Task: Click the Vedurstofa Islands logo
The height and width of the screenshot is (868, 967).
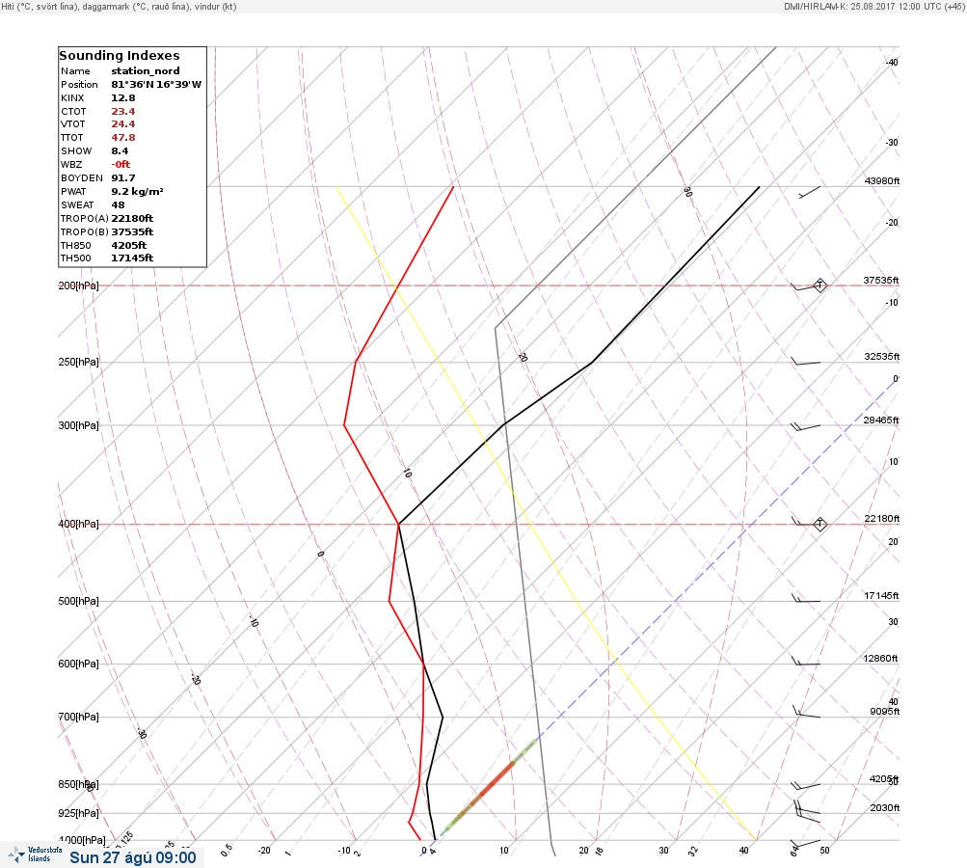Action: tap(35, 854)
